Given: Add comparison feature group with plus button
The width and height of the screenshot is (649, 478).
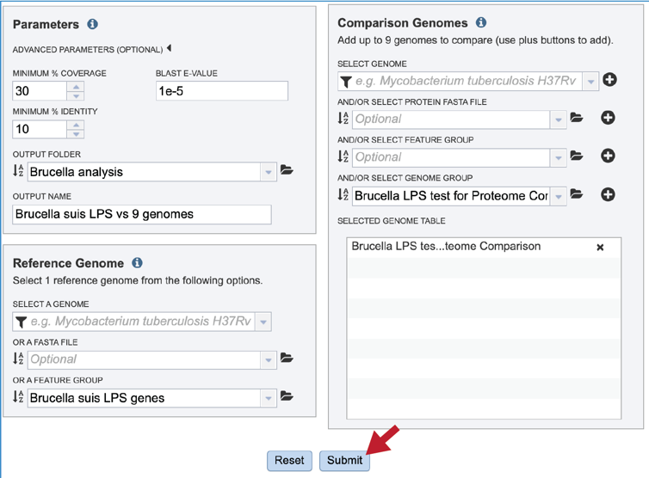Looking at the screenshot, I should point(608,156).
